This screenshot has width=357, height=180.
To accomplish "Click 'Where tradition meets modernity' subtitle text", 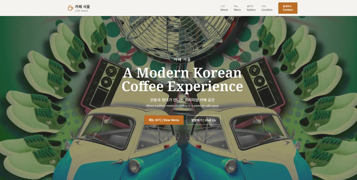I will click(x=182, y=106).
